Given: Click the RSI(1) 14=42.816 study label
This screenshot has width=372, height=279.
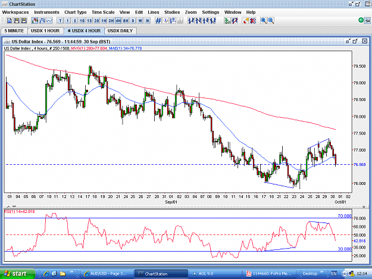Looking at the screenshot, I should click(x=20, y=211).
